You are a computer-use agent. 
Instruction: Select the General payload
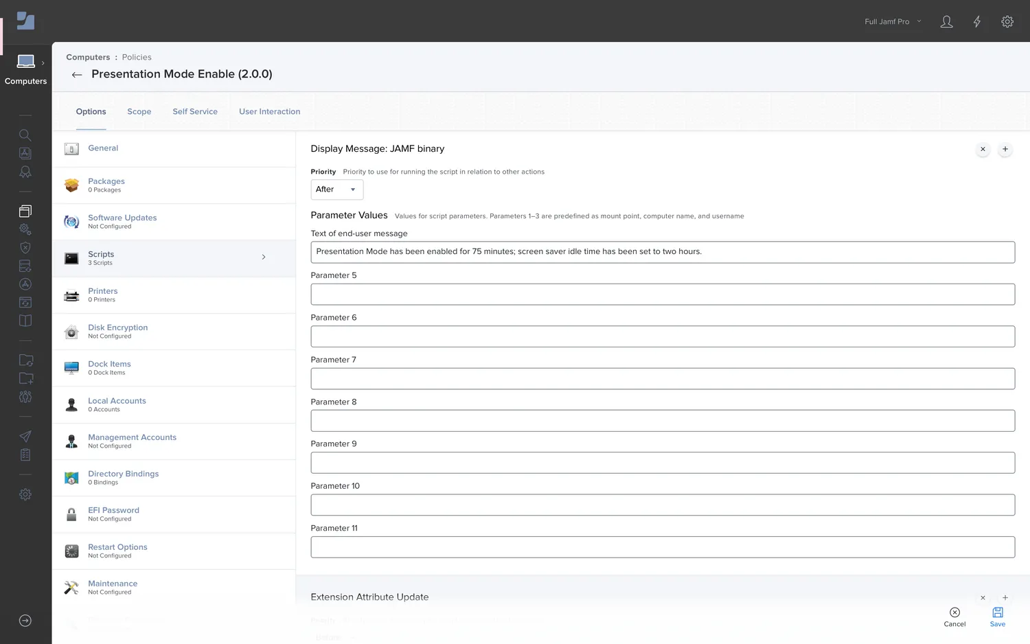174,148
